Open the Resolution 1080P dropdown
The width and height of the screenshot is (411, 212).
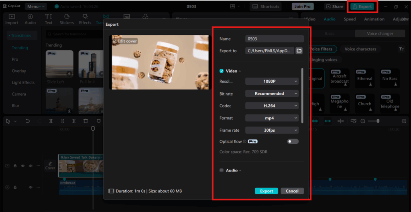pyautogui.click(x=272, y=82)
